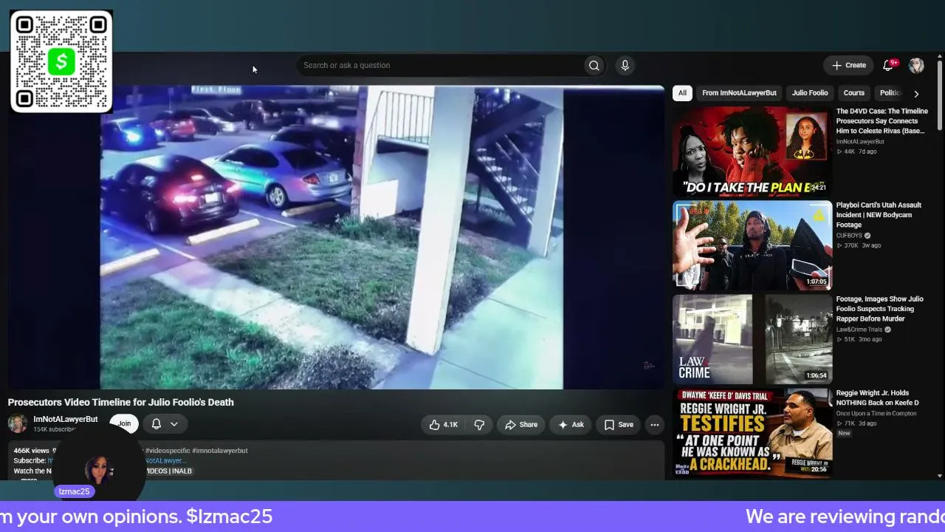Screen dimensions: 945x532
Task: Open "Once Upon a Time in Compton" channel
Action: click(x=876, y=414)
